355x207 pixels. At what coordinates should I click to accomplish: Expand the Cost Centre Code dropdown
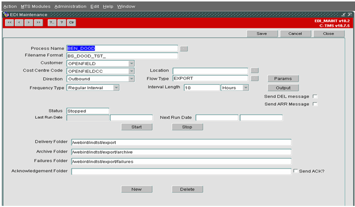(131, 71)
